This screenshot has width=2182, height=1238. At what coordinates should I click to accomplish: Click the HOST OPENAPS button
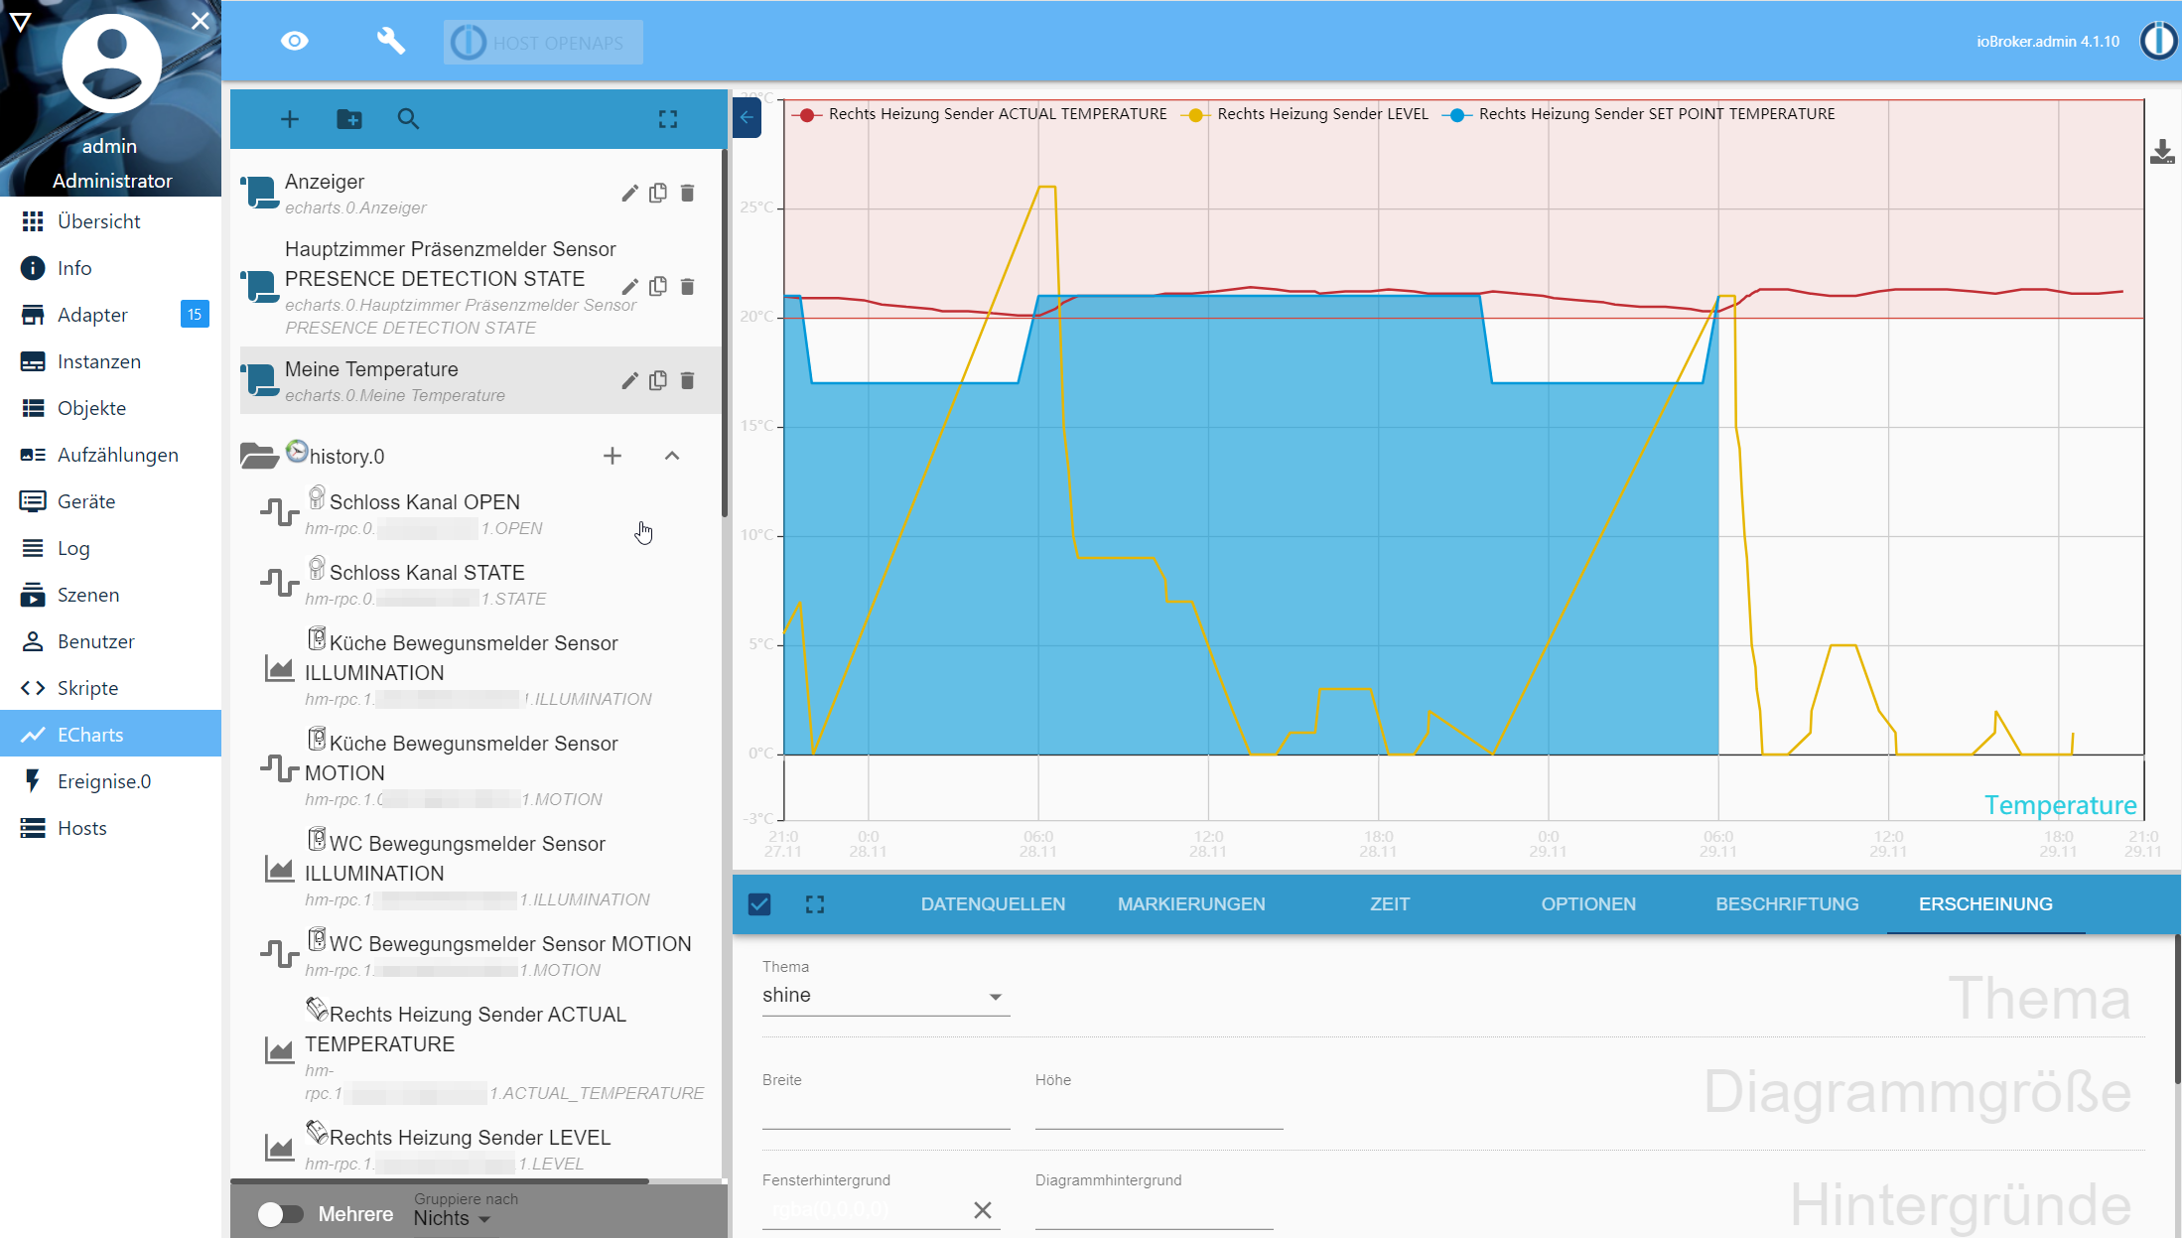(x=543, y=43)
